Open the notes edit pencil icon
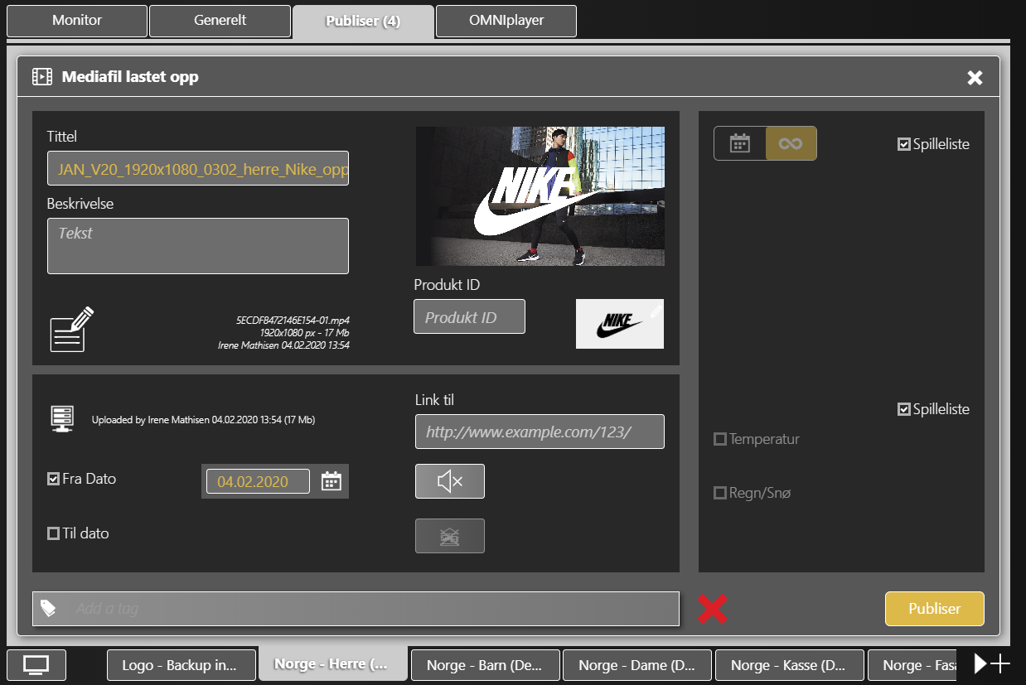 [71, 330]
